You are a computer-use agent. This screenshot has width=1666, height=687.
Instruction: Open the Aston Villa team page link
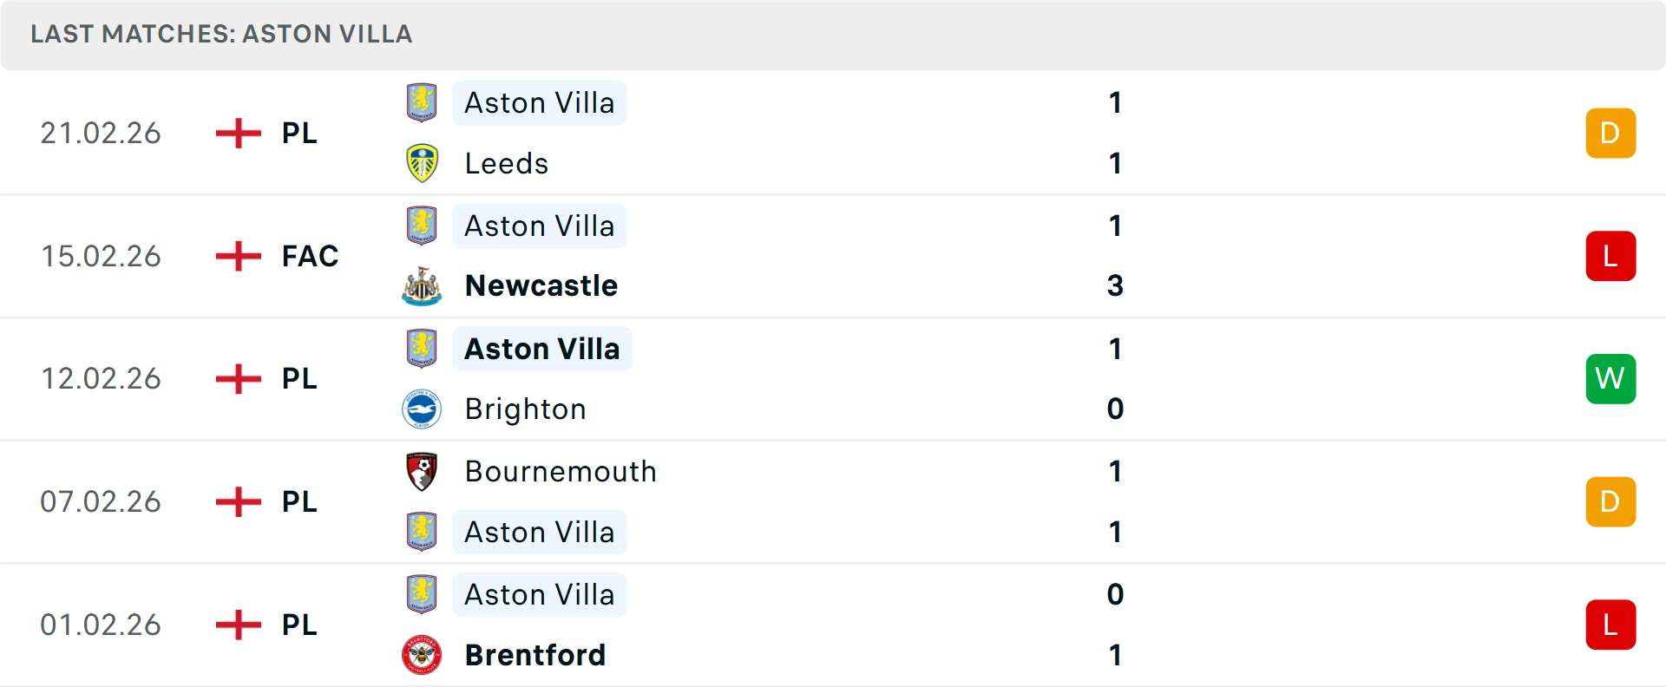tap(540, 102)
